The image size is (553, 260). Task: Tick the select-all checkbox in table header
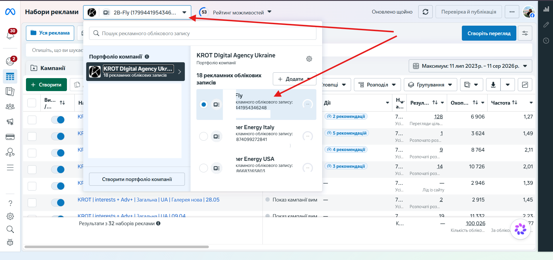click(32, 103)
